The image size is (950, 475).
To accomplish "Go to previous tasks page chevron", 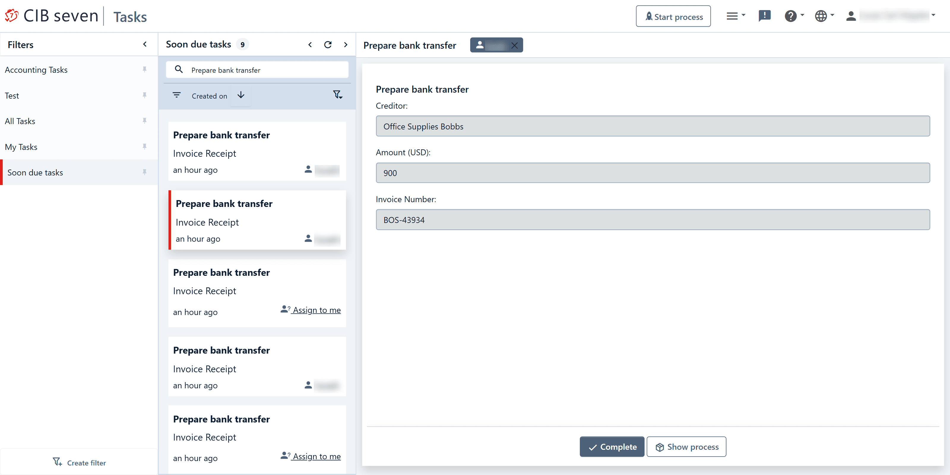I will pos(310,45).
